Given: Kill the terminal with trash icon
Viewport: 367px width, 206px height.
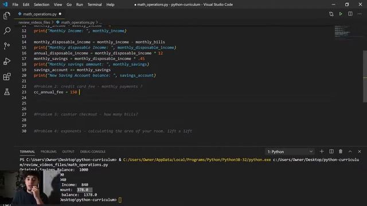Looking at the screenshot, I should point(341,152).
